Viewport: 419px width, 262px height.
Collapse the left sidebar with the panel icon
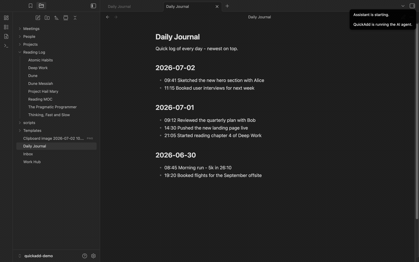93,6
